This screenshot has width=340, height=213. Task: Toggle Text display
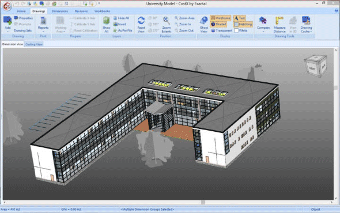240,18
